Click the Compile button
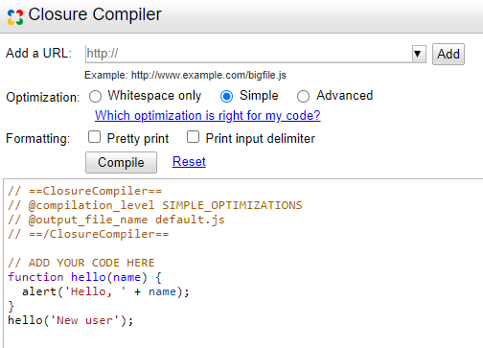Image resolution: width=483 pixels, height=348 pixels. coord(121,162)
